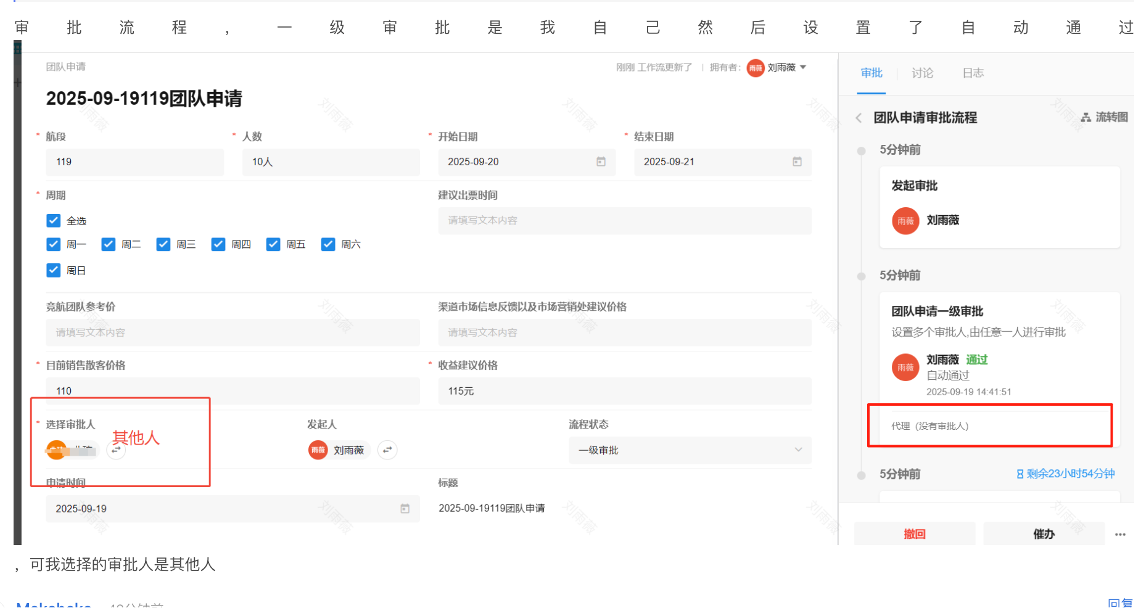Switch to the 日志 tab
Viewport: 1141px width, 608px height.
973,73
